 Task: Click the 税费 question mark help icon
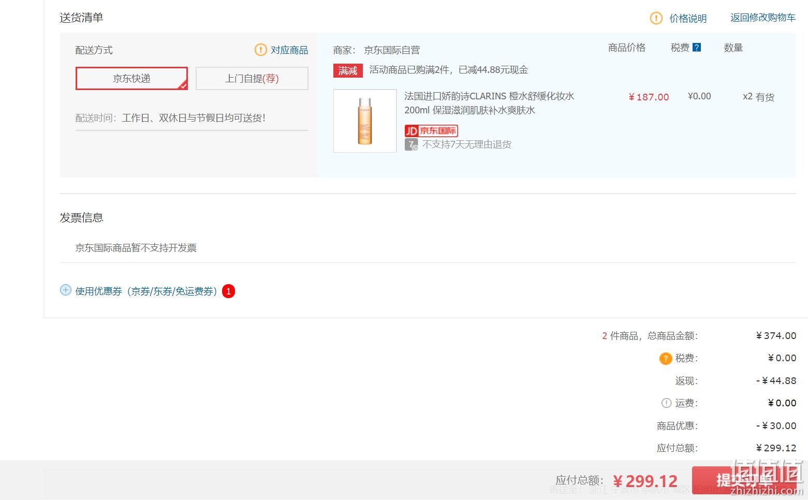click(697, 48)
